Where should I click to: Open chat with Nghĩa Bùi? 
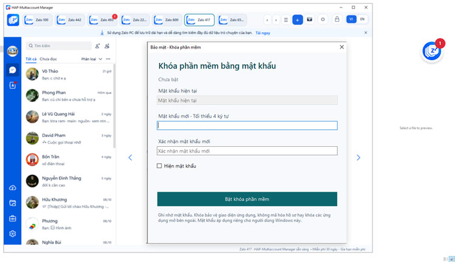point(69,241)
